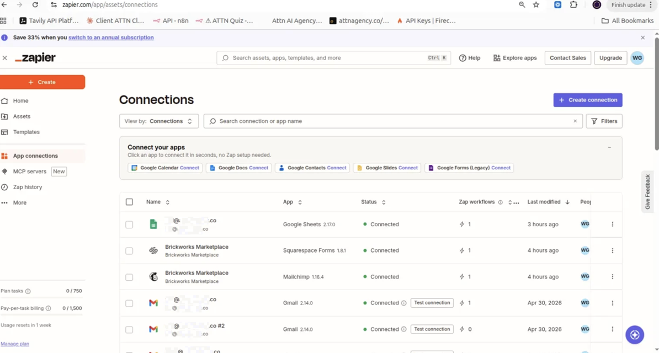Open the Filters button
659x353 pixels.
[604, 121]
